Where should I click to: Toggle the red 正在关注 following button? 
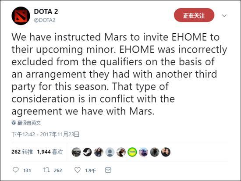point(194,15)
